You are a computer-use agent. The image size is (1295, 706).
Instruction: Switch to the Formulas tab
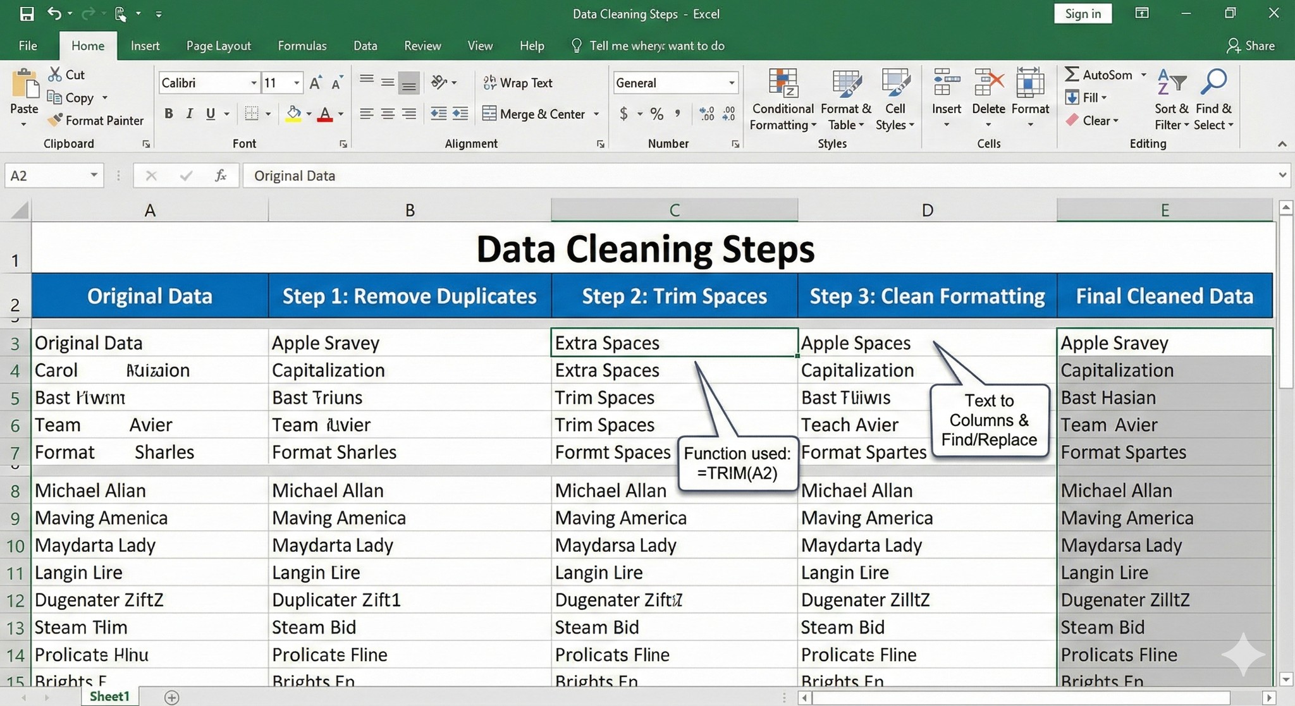[302, 46]
